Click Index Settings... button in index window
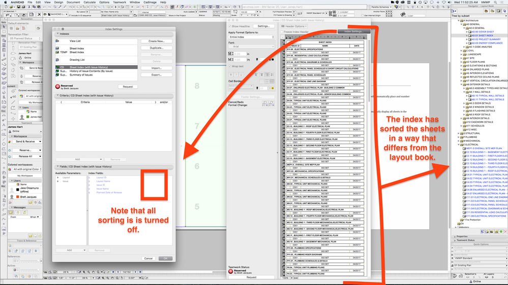The width and height of the screenshot is (508, 285). [x=353, y=31]
